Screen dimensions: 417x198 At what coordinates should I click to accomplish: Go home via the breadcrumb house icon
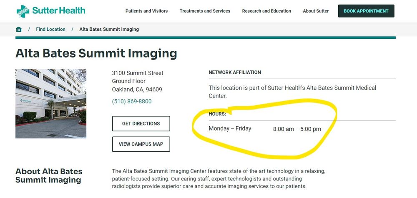point(18,30)
